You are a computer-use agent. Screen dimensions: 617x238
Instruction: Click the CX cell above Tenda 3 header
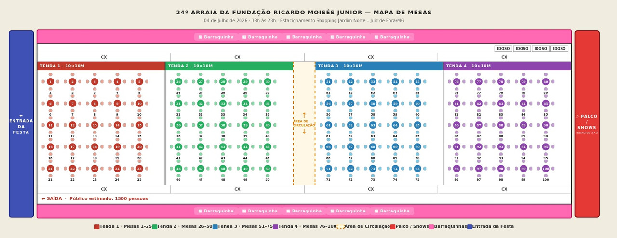[x=371, y=57]
